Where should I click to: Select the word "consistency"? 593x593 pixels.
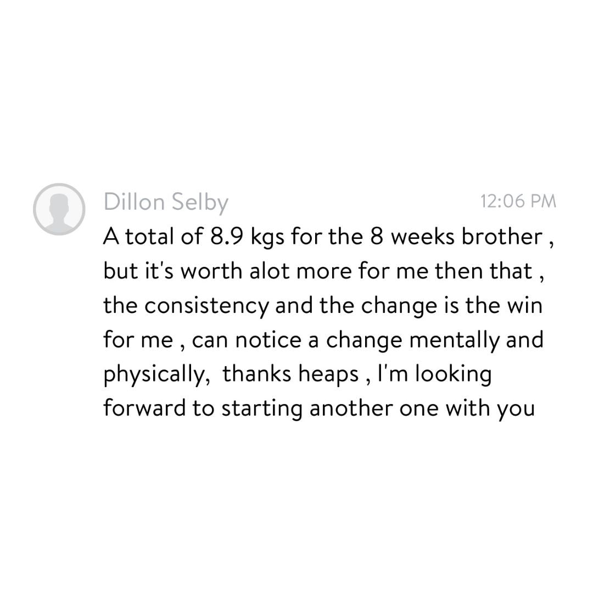(206, 306)
